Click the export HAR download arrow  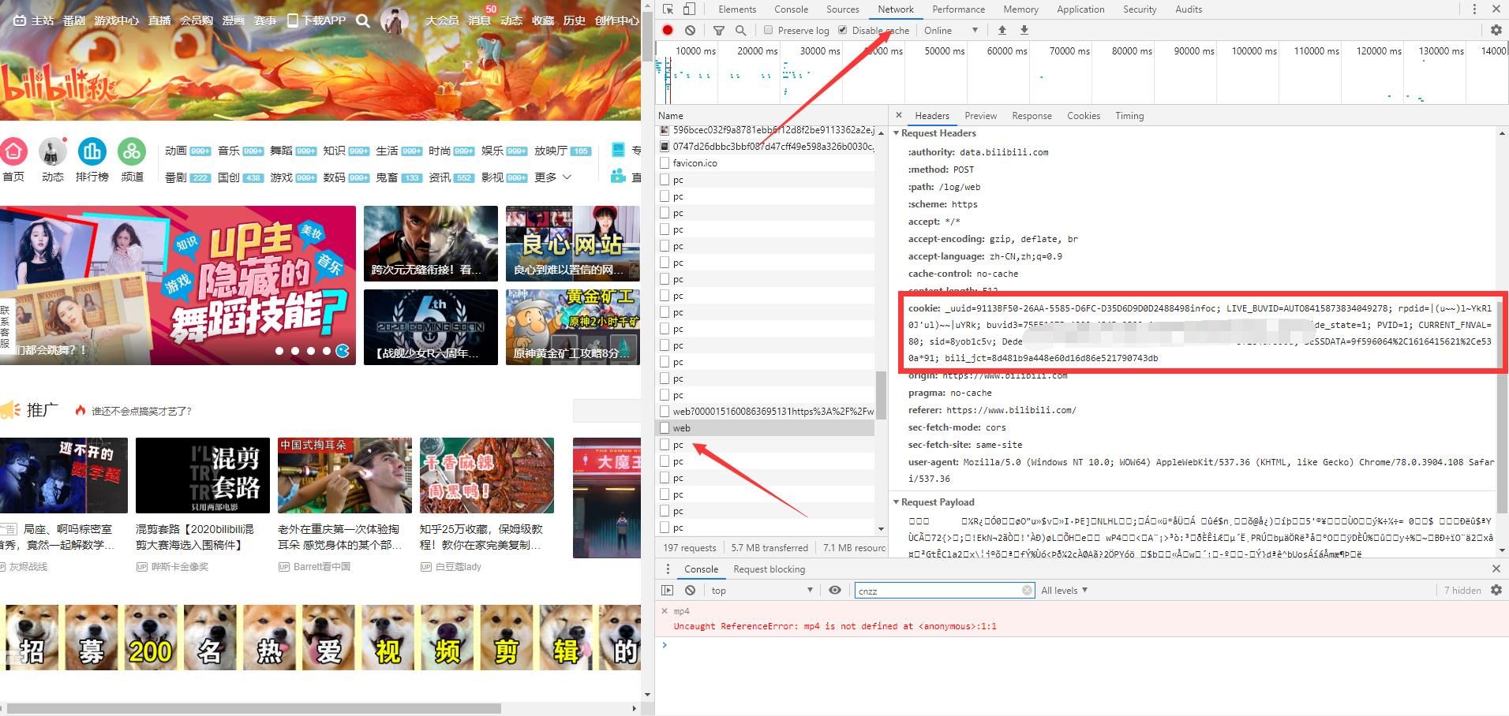(1024, 30)
